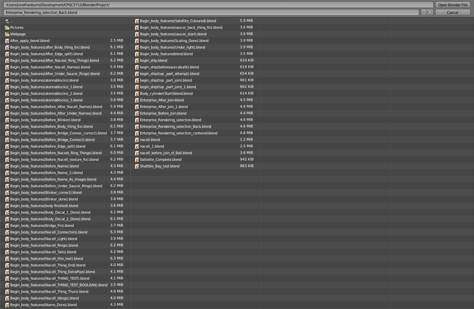Select begin_ship(top _part_join)_1.blend
Viewport: 474px width, 309px height.
168,87
